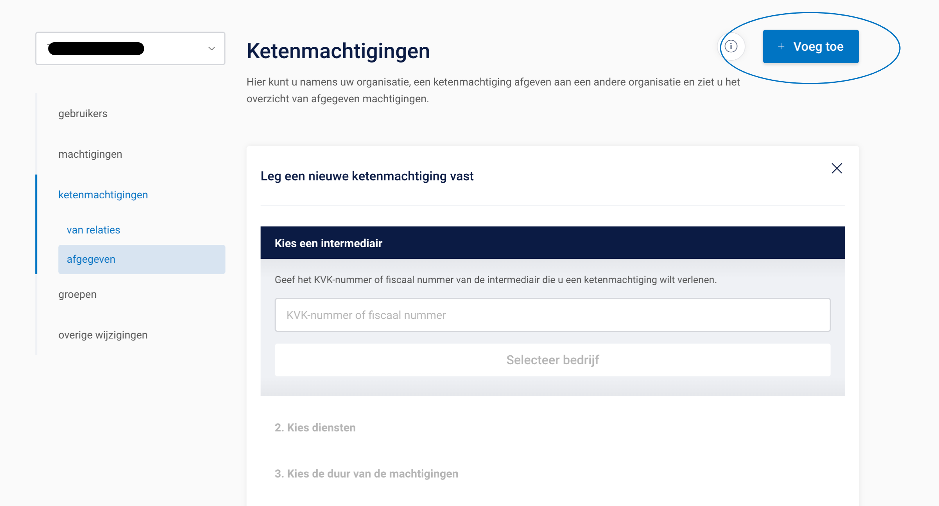The height and width of the screenshot is (506, 939).
Task: Open the van relaties submenu item
Action: (x=93, y=230)
